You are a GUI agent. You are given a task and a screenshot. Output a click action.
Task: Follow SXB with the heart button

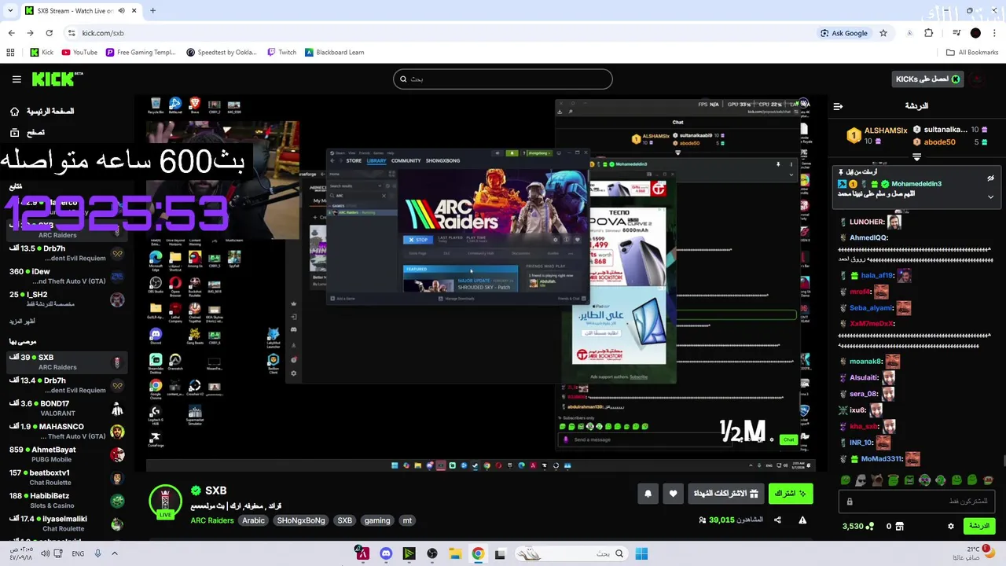(674, 494)
